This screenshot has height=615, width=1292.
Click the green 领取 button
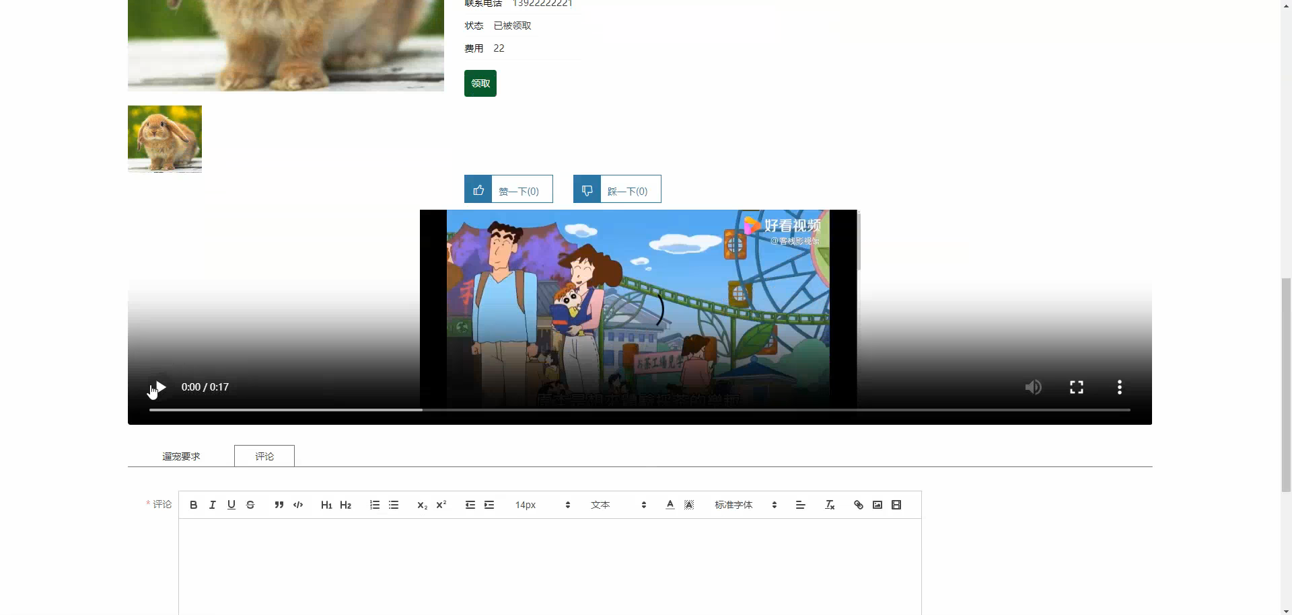pos(480,83)
